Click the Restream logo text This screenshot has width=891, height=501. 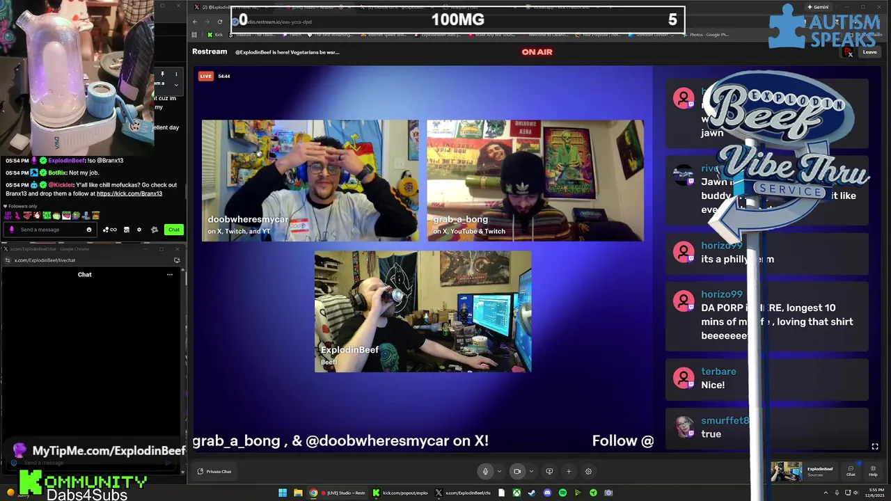(x=210, y=51)
